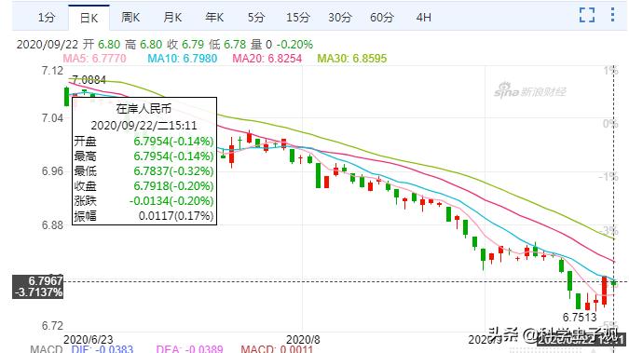This screenshot has height=353, width=629.
Task: Select the 年K yearly chart tab
Action: [214, 18]
